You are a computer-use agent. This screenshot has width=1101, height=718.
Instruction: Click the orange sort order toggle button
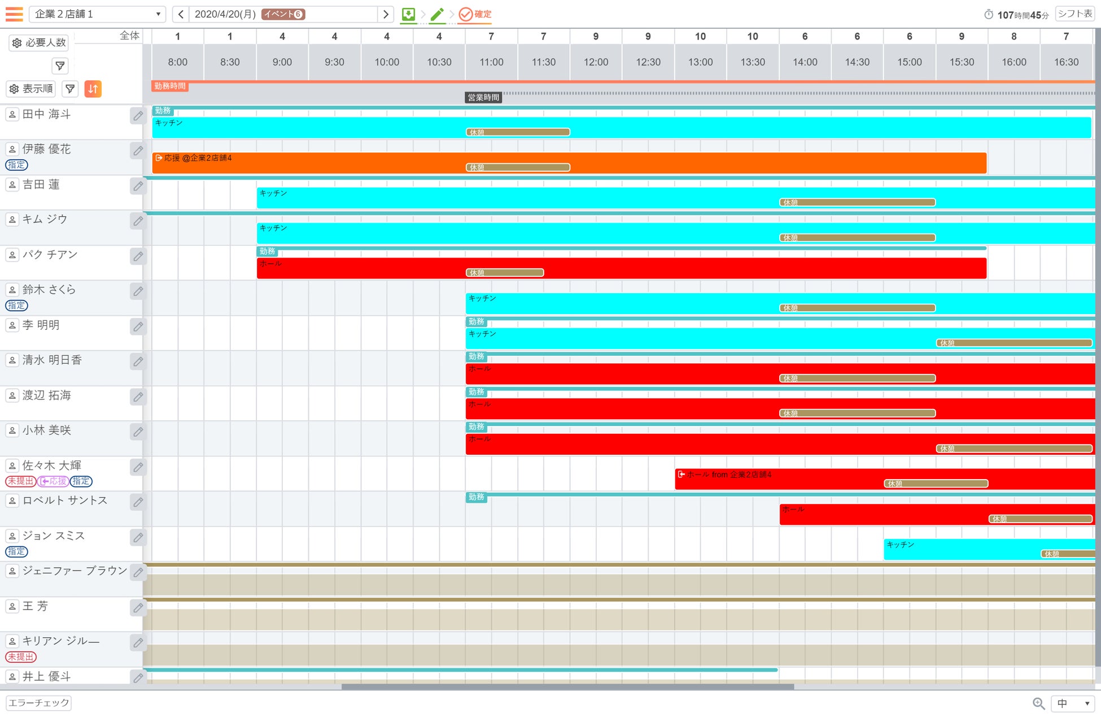tap(93, 89)
